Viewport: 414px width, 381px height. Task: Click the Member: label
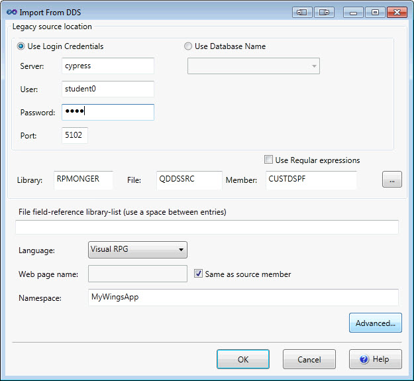click(241, 180)
